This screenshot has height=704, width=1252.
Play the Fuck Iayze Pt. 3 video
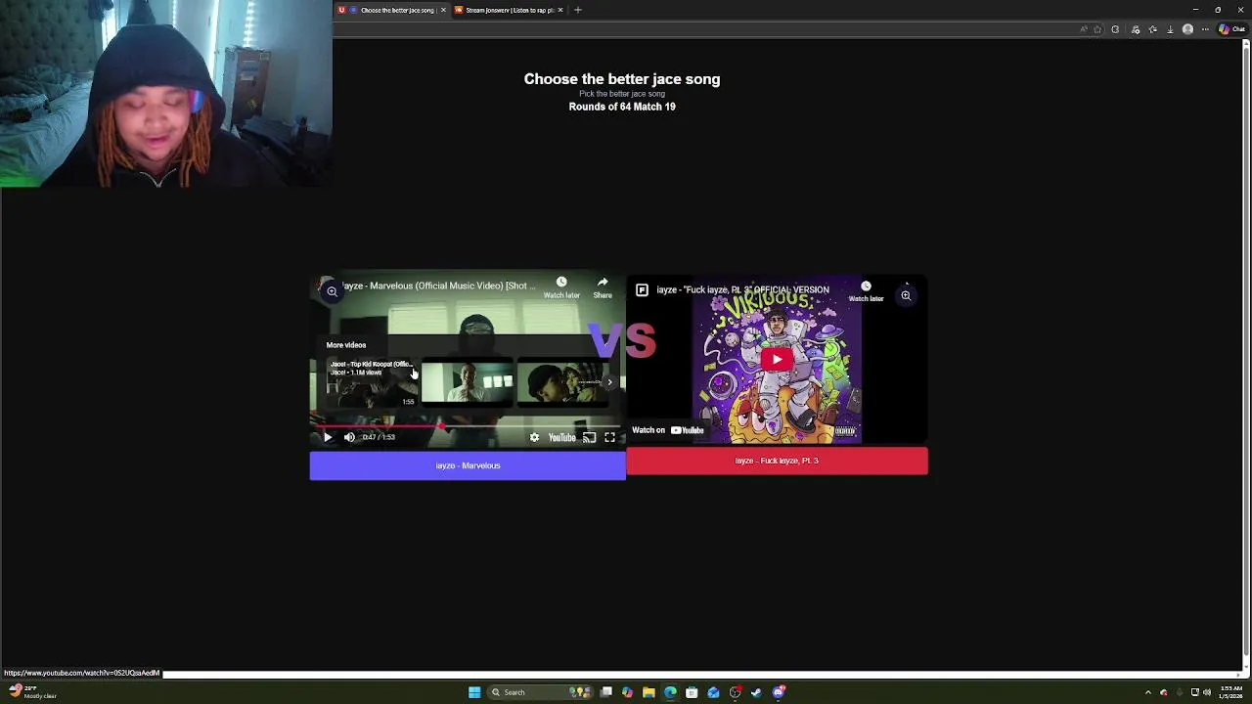click(x=777, y=359)
